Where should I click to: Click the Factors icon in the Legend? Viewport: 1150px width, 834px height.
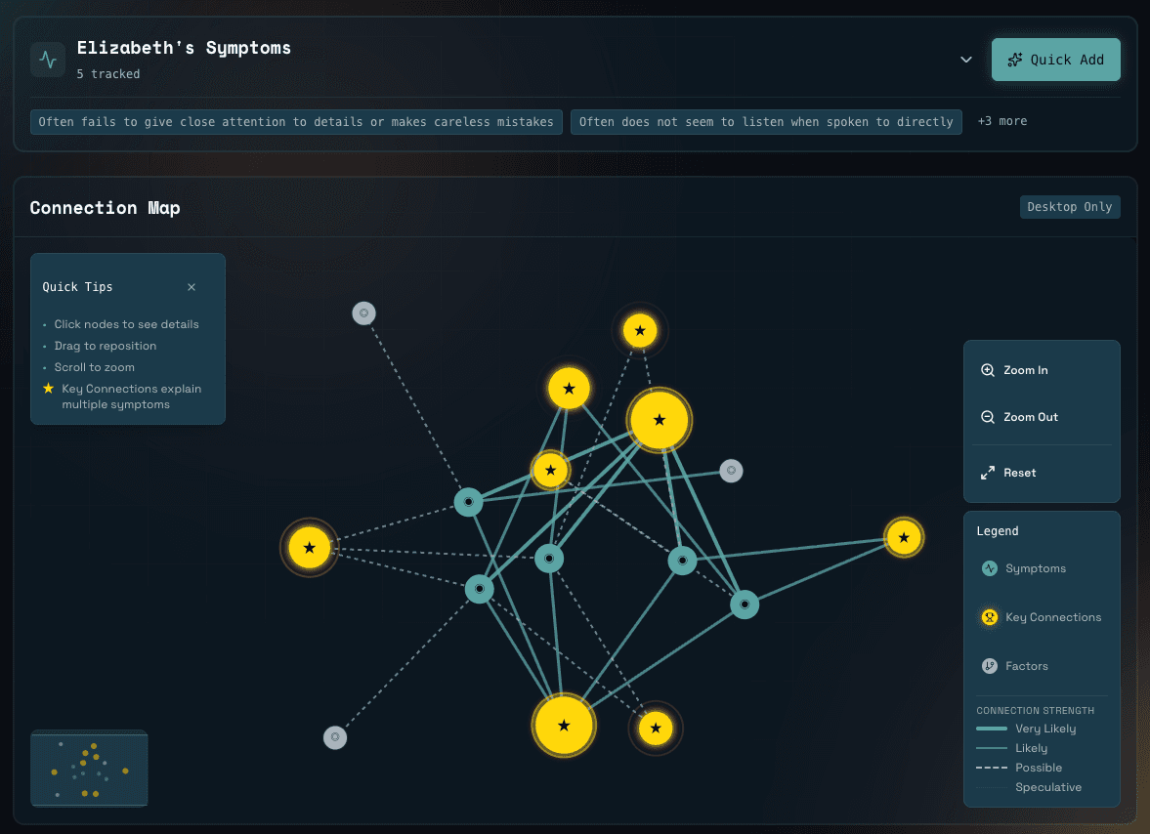989,666
